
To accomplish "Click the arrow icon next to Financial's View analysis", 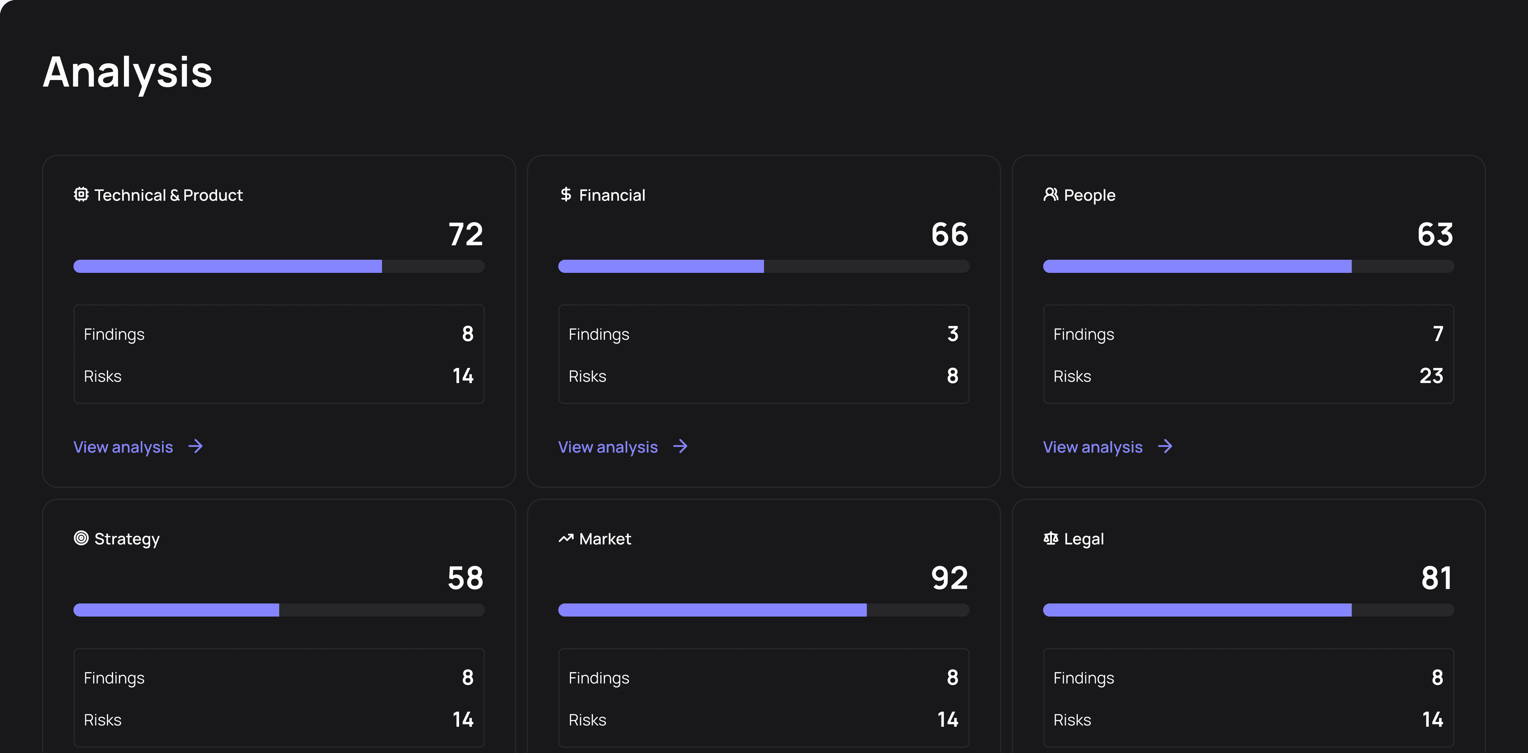I will (681, 446).
